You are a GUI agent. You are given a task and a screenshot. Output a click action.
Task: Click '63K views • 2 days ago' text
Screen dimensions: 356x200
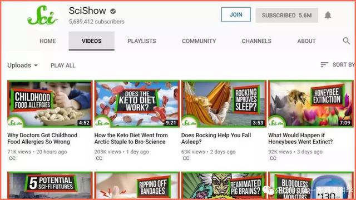click(x=208, y=152)
